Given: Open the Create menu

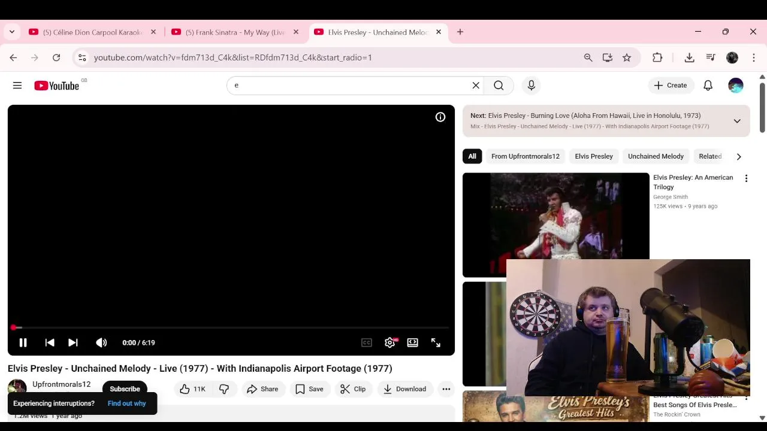Looking at the screenshot, I should [x=671, y=86].
